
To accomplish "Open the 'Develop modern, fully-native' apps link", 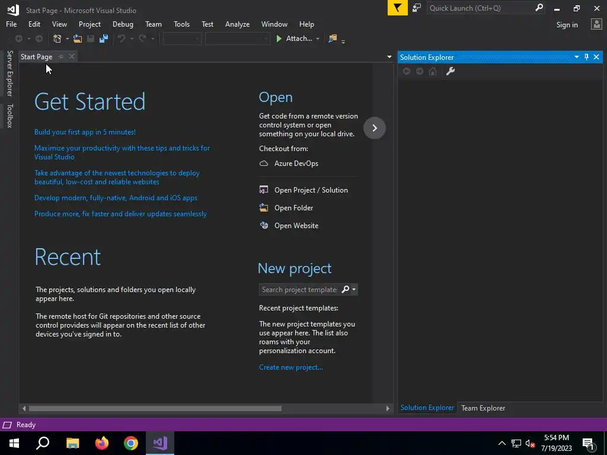I will pos(116,198).
